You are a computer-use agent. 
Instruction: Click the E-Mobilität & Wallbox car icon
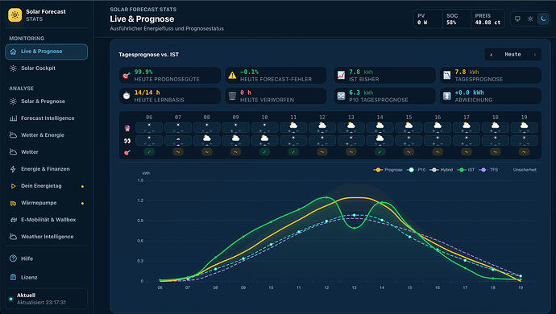[13, 220]
